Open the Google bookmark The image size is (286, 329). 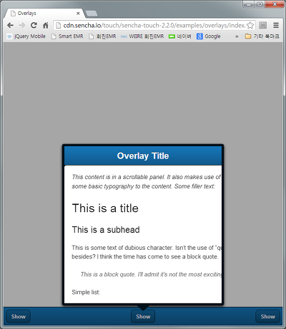pyautogui.click(x=209, y=36)
